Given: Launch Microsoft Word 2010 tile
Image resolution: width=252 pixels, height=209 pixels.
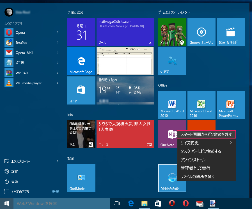Looking at the screenshot, I should click(172, 105).
